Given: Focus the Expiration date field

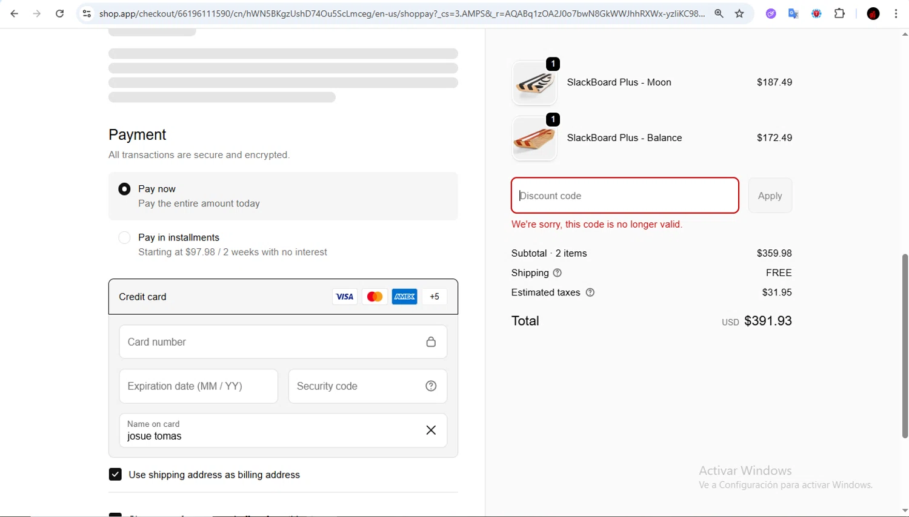Looking at the screenshot, I should click(199, 386).
